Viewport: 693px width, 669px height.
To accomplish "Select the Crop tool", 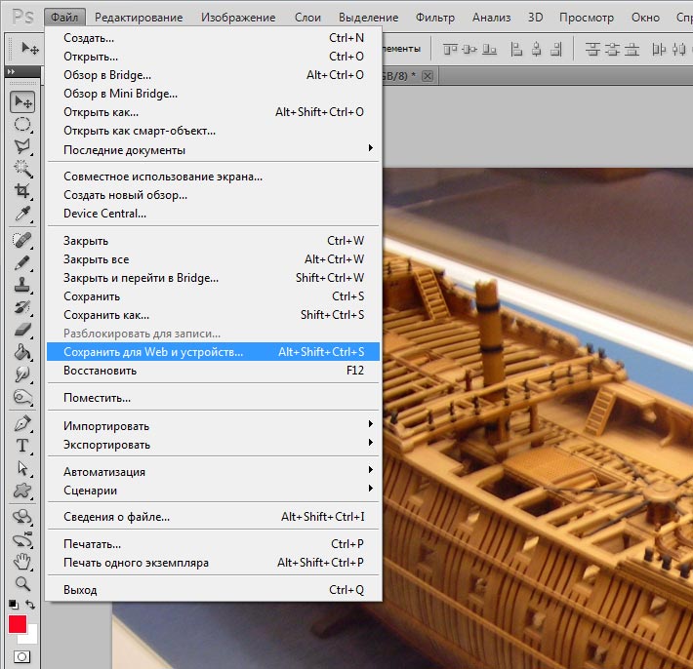I will [x=21, y=192].
